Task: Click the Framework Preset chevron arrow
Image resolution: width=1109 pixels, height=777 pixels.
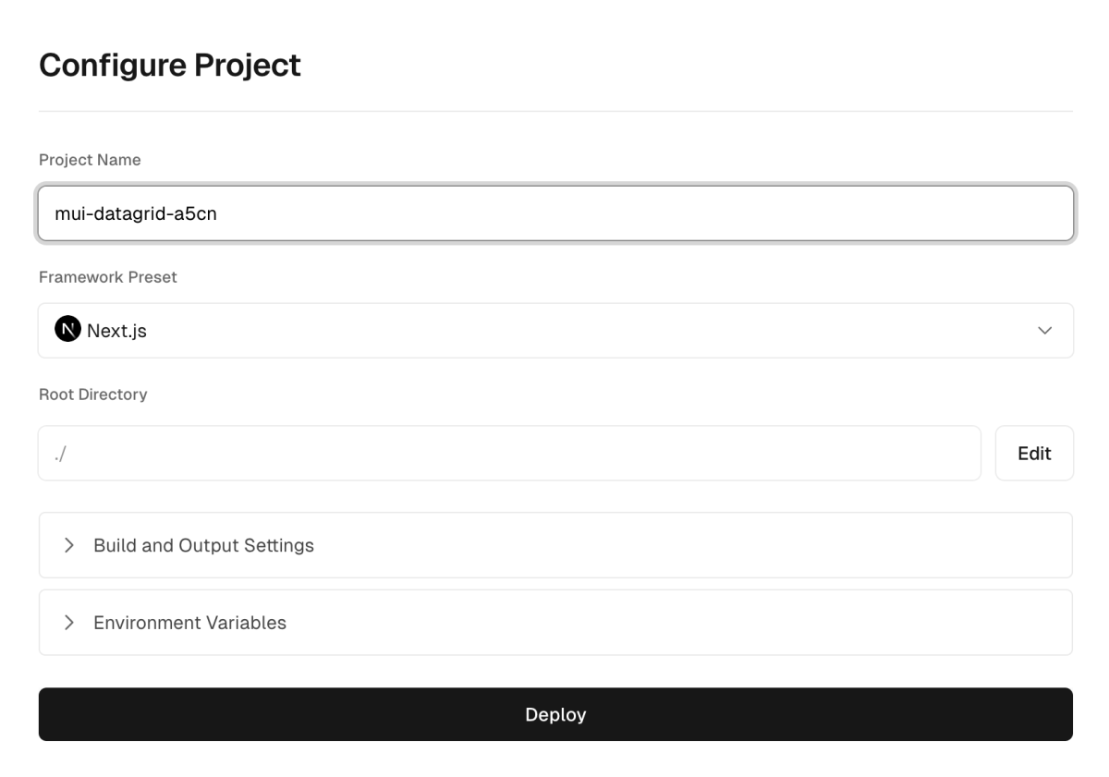Action: [1045, 331]
